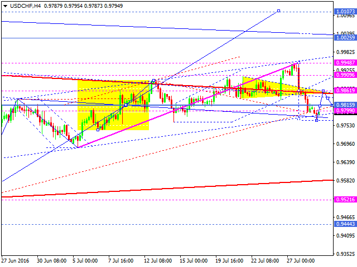Select the magenta rising trendline from July low

tap(188, 106)
